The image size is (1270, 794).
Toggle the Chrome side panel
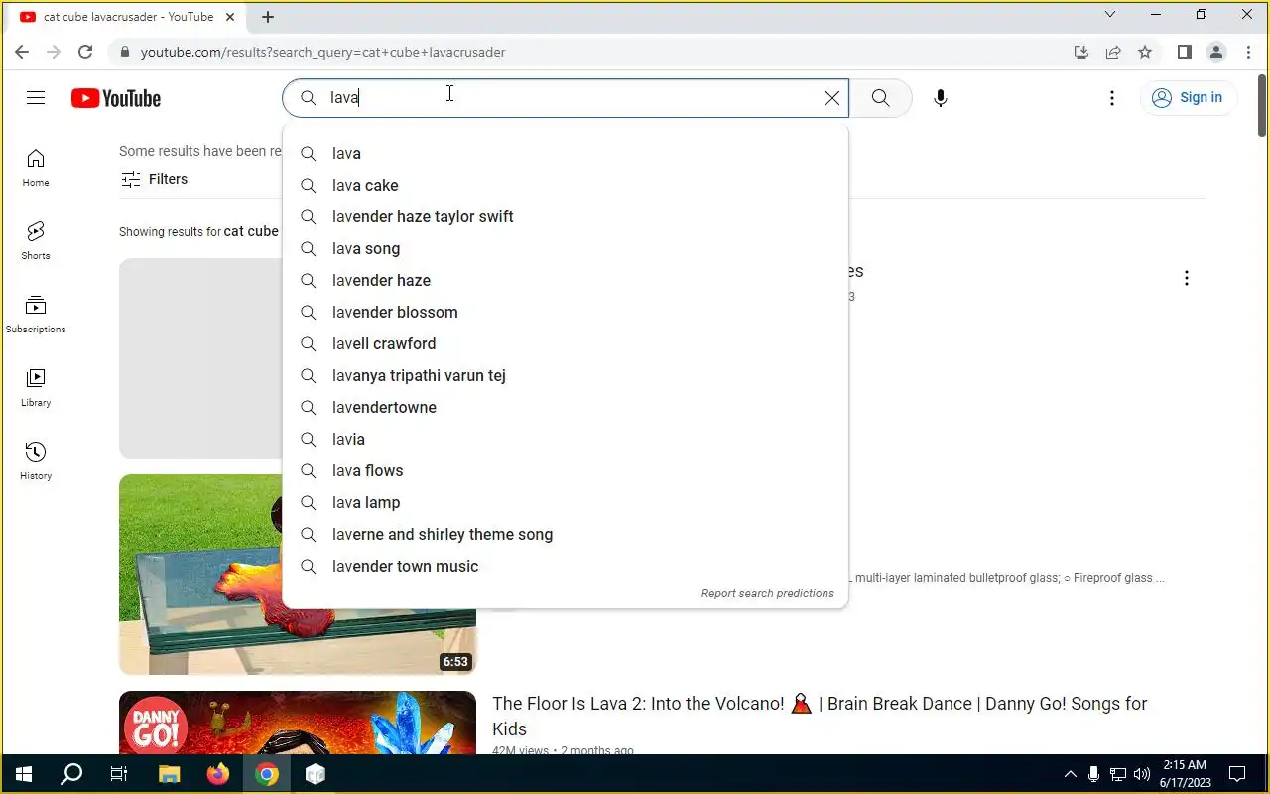pyautogui.click(x=1184, y=52)
